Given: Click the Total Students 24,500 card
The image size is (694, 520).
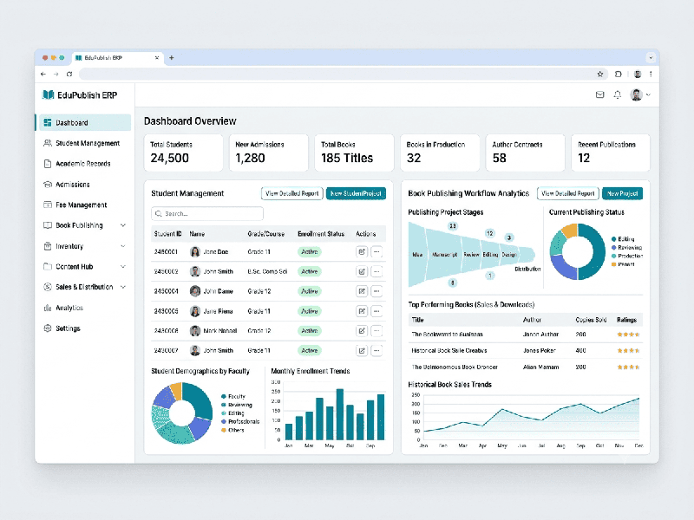Looking at the screenshot, I should (183, 153).
